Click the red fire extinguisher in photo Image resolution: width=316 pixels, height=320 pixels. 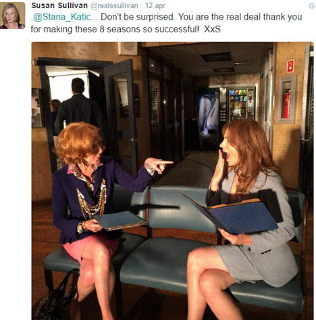[x=286, y=103]
